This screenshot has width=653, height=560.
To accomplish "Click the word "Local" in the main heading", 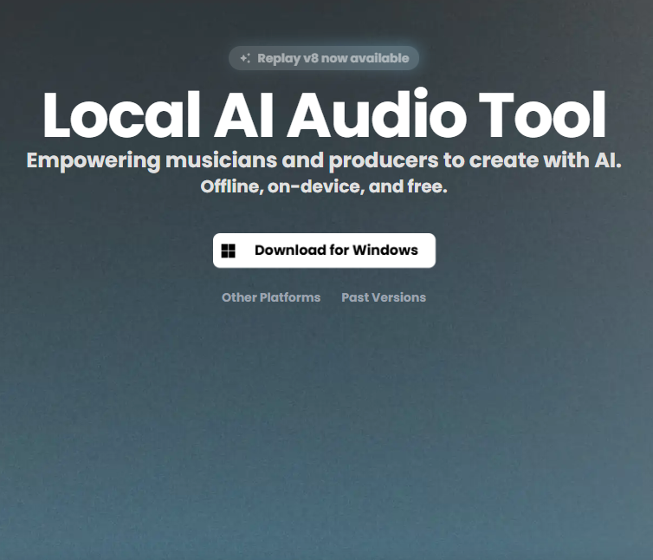I will tap(115, 115).
